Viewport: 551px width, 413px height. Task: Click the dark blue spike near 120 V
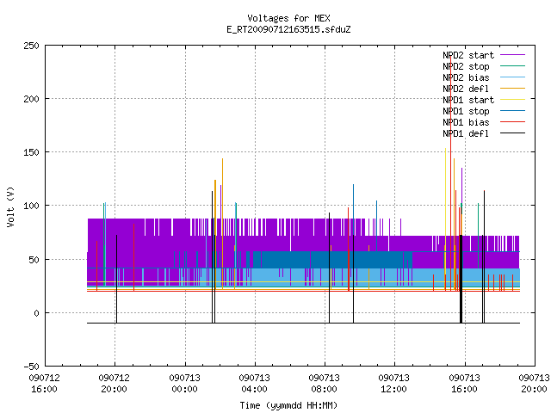354,211
